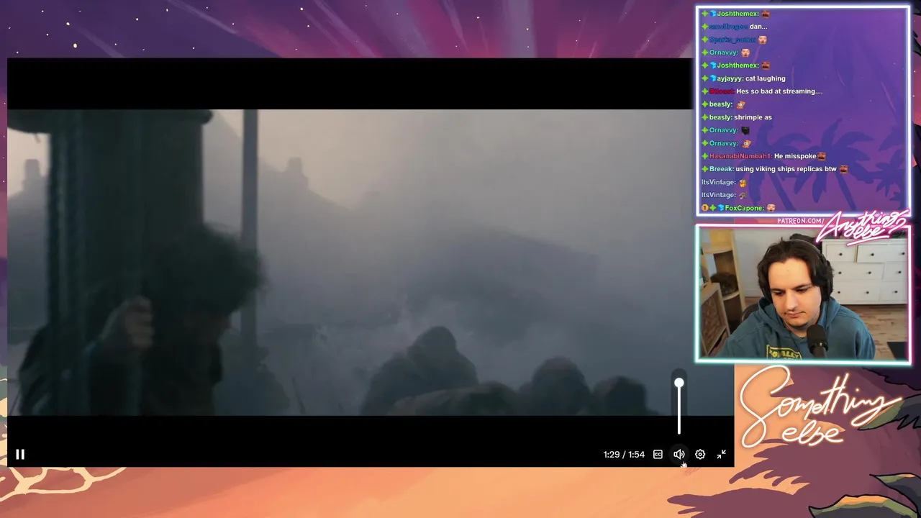The width and height of the screenshot is (921, 518).
Task: Click the PATREON.COM/ overlay text
Action: (x=800, y=221)
